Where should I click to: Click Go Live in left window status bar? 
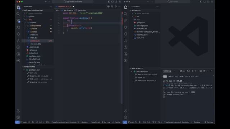pyautogui.click(x=106, y=122)
